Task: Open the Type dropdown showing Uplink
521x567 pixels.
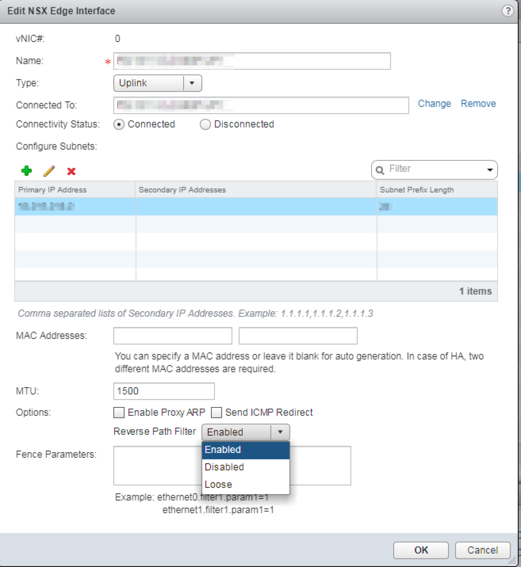Action: point(192,83)
